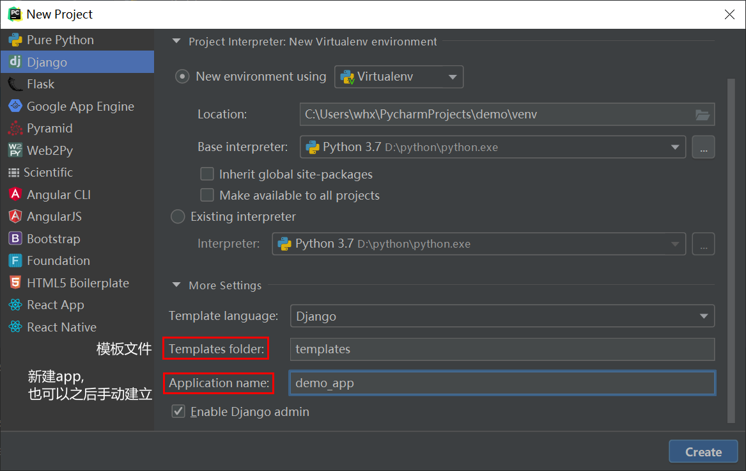Click the React App atom icon
Image resolution: width=746 pixels, height=471 pixels.
pos(15,305)
